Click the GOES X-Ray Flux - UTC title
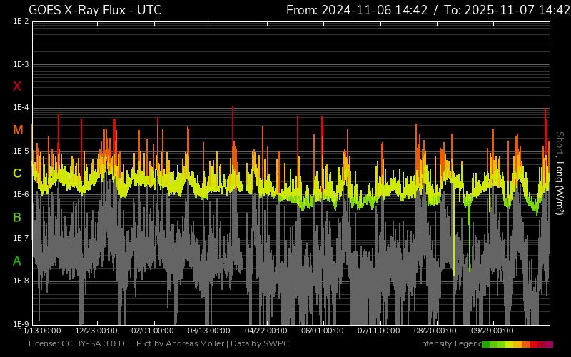The width and height of the screenshot is (571, 357). click(x=95, y=10)
